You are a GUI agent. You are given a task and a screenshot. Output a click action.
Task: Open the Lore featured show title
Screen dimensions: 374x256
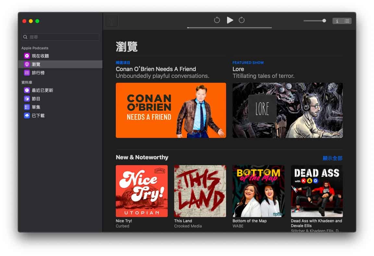pos(238,69)
